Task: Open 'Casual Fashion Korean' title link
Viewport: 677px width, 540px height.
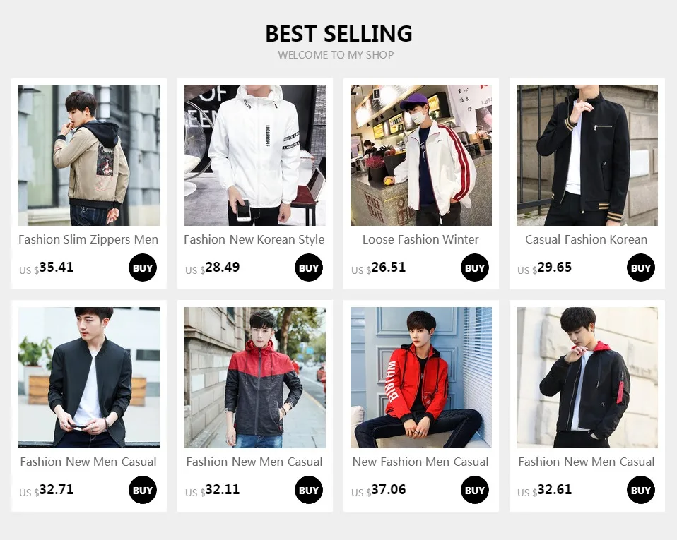Action: pos(587,239)
